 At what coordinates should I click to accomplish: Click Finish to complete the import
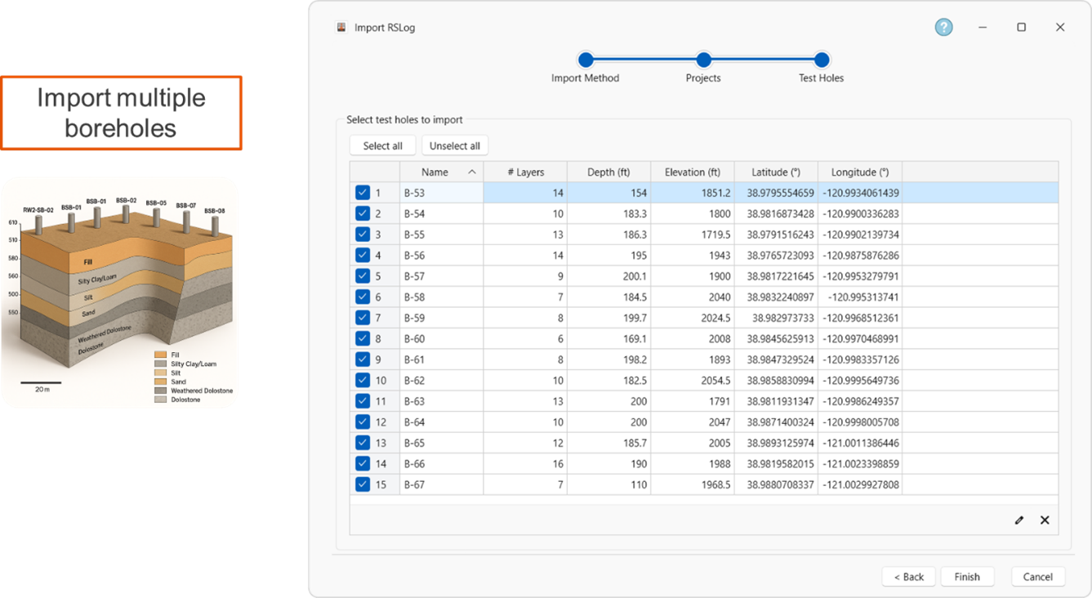click(x=967, y=576)
